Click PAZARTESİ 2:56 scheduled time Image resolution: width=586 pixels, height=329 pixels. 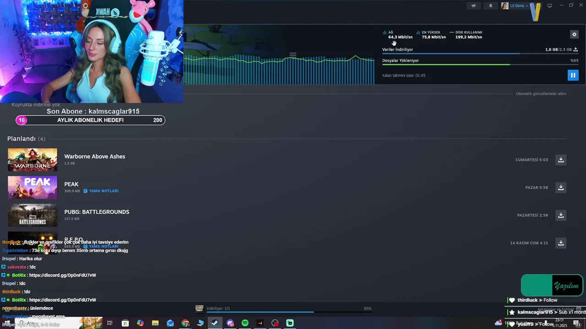click(x=532, y=215)
